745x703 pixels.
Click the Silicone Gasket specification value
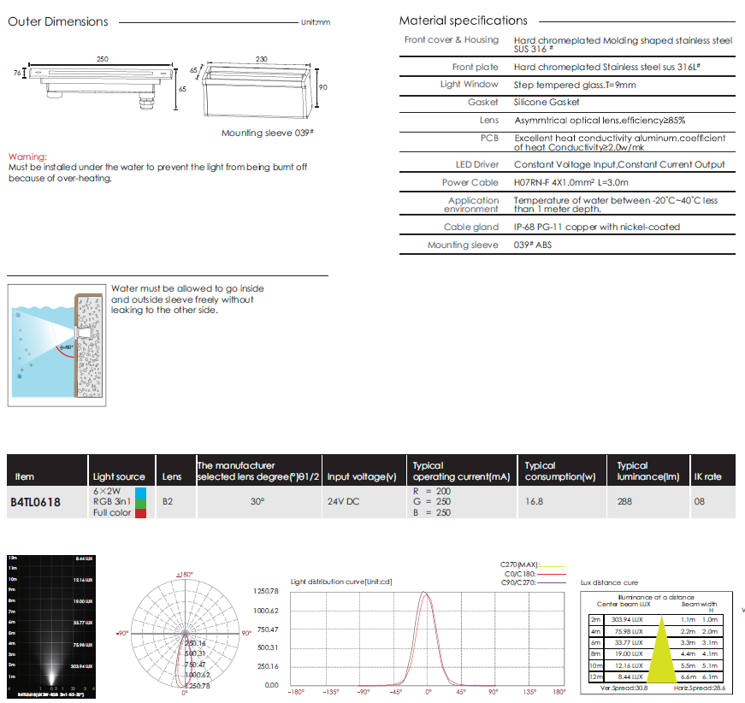(547, 103)
